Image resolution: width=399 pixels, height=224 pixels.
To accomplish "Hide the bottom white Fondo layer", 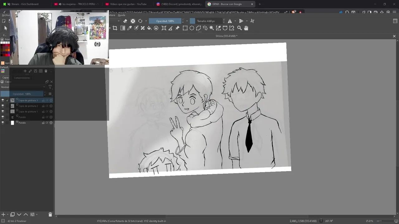I will (3, 123).
